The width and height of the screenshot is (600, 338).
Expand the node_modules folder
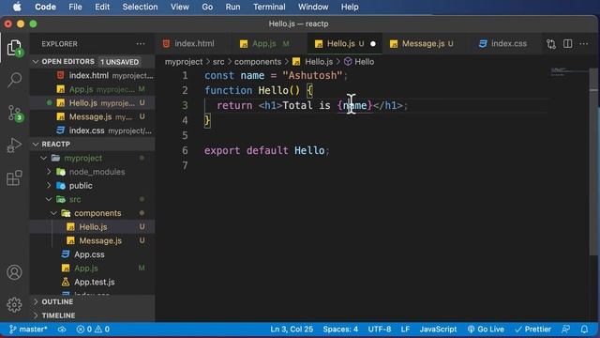click(x=49, y=172)
